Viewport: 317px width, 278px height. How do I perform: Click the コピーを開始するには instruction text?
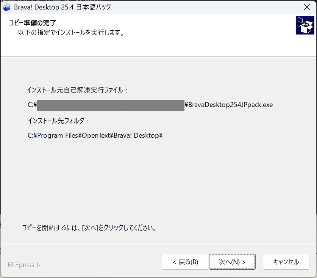[x=89, y=228]
